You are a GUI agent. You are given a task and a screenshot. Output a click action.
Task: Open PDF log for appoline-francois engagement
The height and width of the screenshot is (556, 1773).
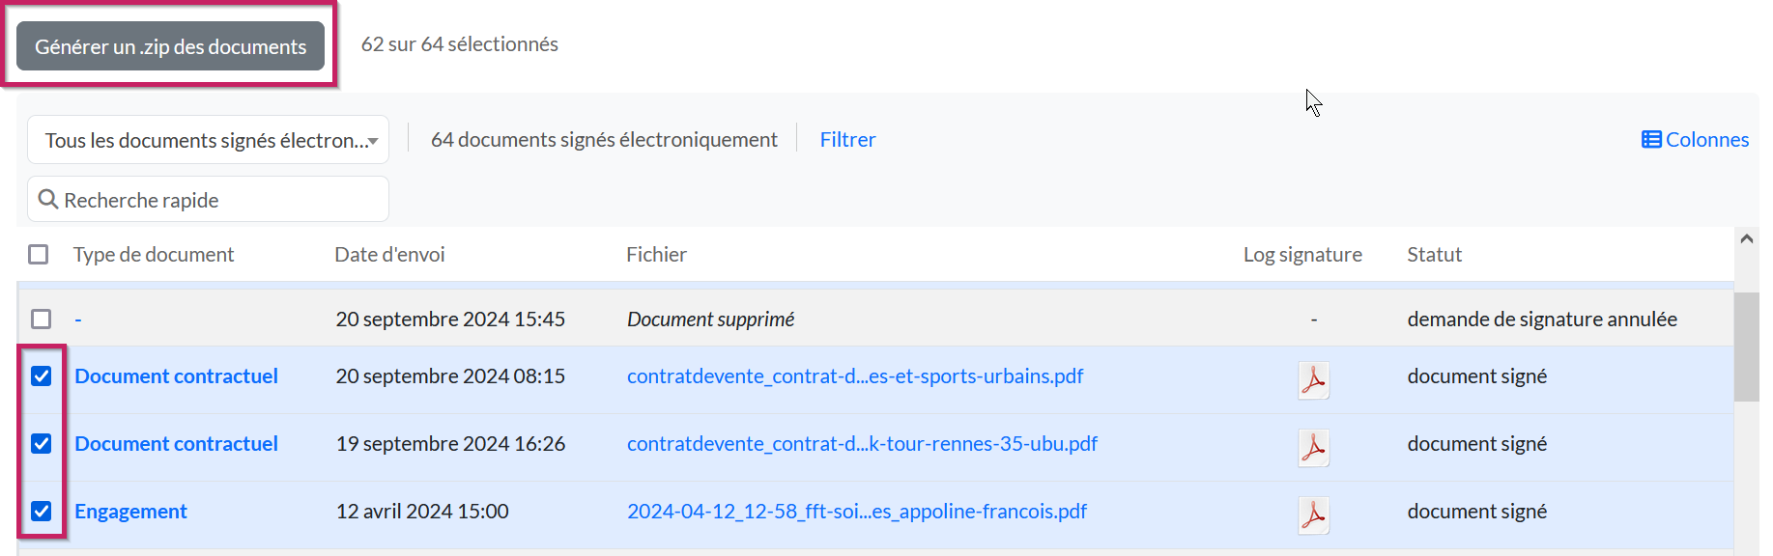click(x=1313, y=514)
